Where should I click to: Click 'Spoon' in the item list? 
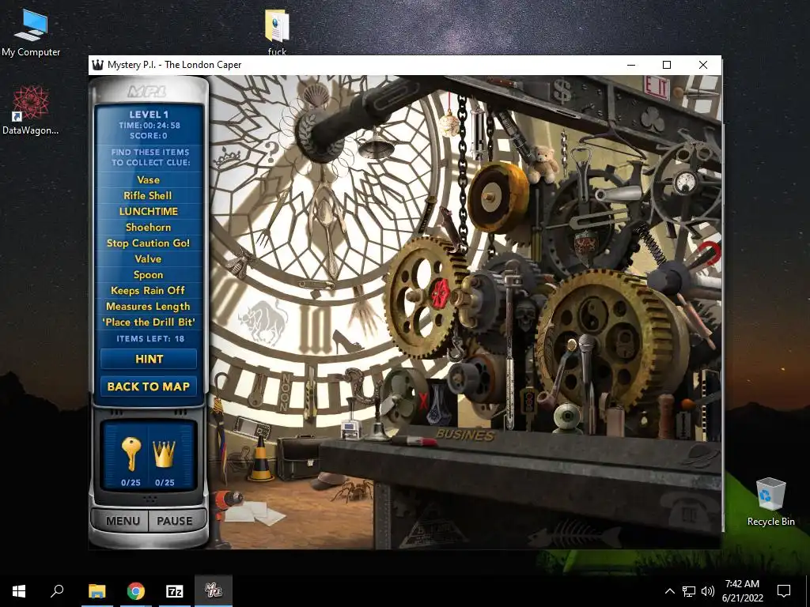[x=148, y=275]
